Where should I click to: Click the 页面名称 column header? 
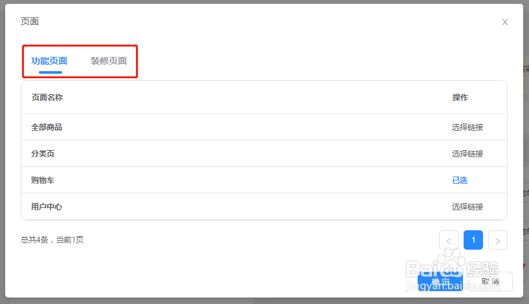47,98
